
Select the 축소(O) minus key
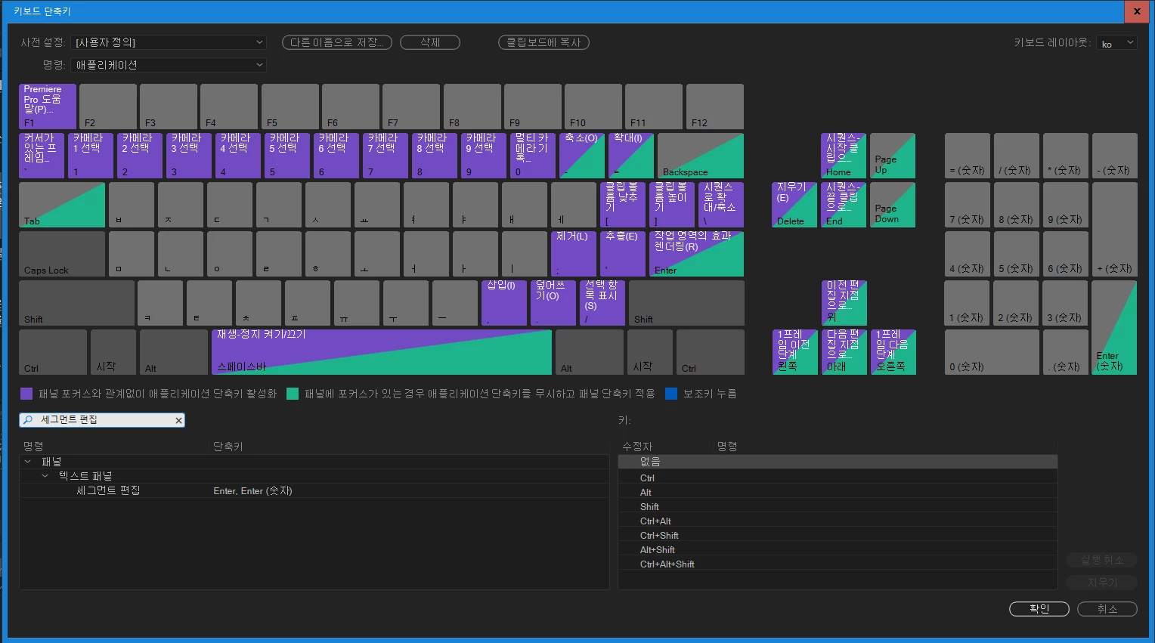point(582,156)
